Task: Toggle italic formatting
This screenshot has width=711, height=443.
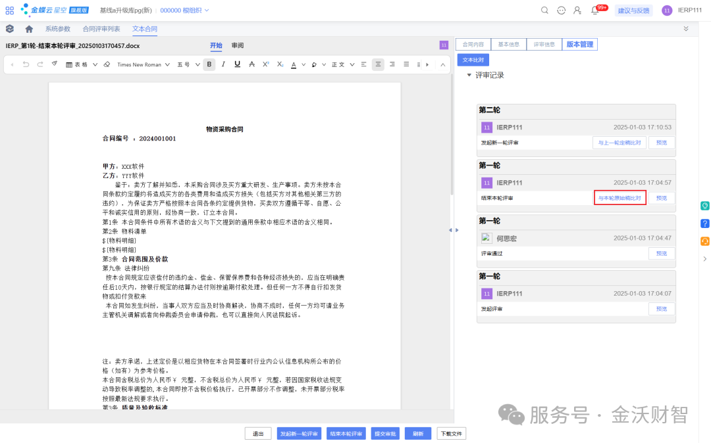Action: point(223,64)
